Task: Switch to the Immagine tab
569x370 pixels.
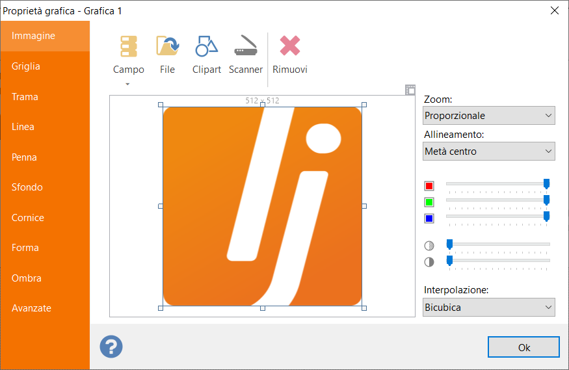Action: 45,36
